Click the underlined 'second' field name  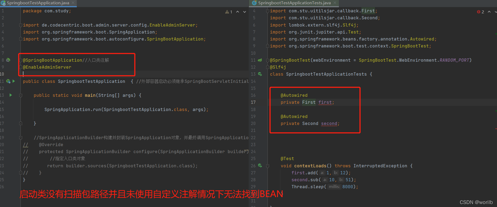(329, 123)
